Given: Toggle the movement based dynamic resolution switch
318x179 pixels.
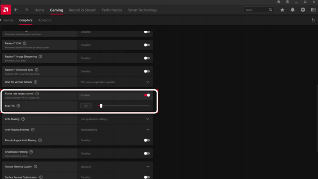Looking at the screenshot, I should [x=147, y=32].
